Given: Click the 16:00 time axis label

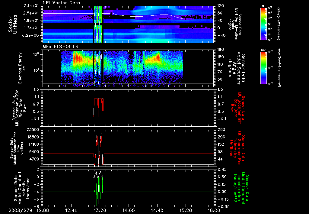Looking at the screenshot, I should [214, 210].
